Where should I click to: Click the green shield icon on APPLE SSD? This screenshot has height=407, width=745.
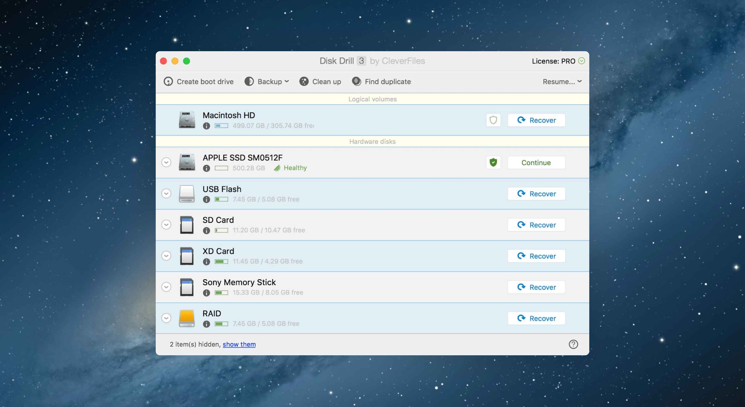[493, 162]
